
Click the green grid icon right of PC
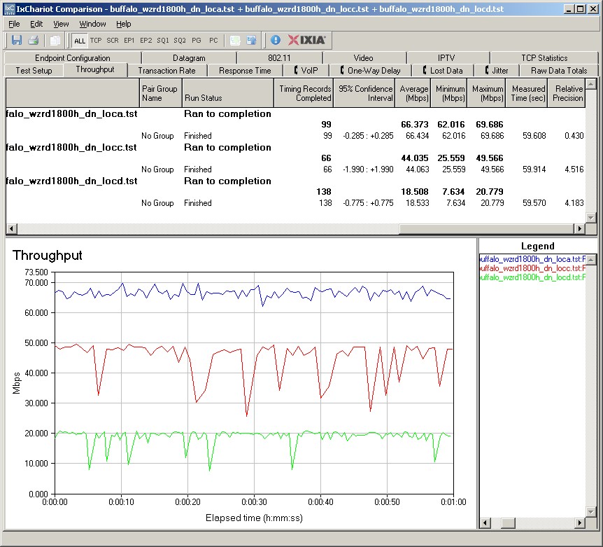click(x=235, y=40)
